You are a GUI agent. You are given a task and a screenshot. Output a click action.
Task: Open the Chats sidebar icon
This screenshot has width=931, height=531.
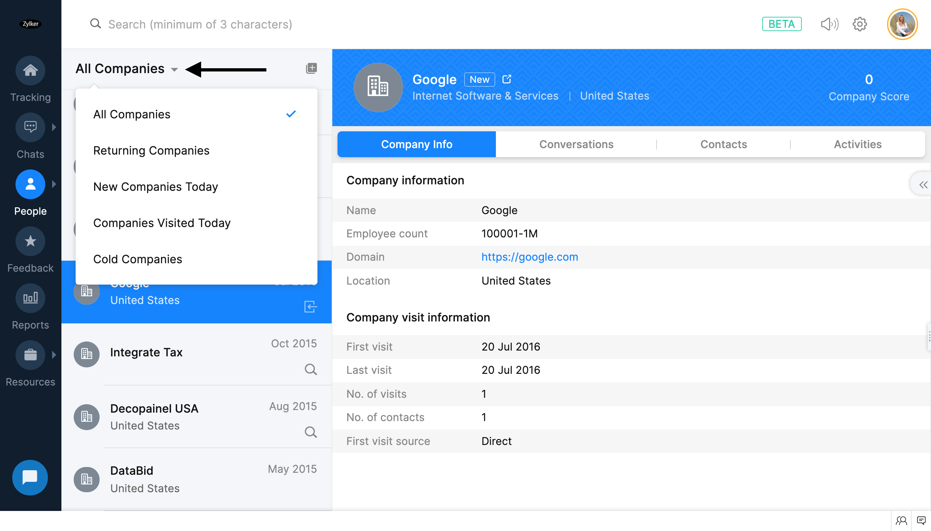(x=30, y=127)
